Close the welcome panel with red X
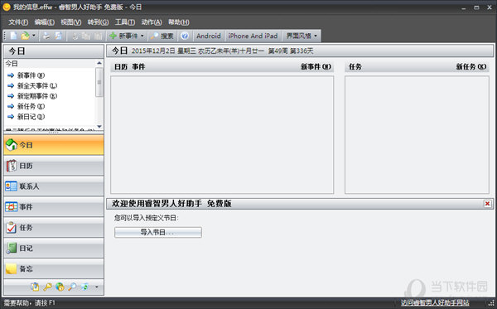 pos(488,204)
